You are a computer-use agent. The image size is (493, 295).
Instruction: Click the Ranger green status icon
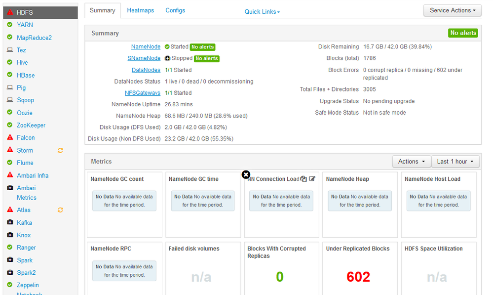click(x=10, y=247)
